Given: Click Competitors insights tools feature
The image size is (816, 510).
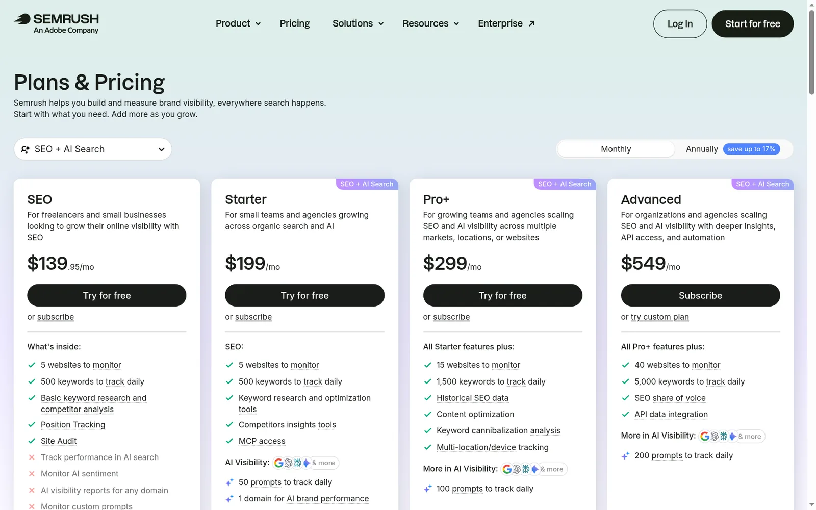Looking at the screenshot, I should pos(287,425).
